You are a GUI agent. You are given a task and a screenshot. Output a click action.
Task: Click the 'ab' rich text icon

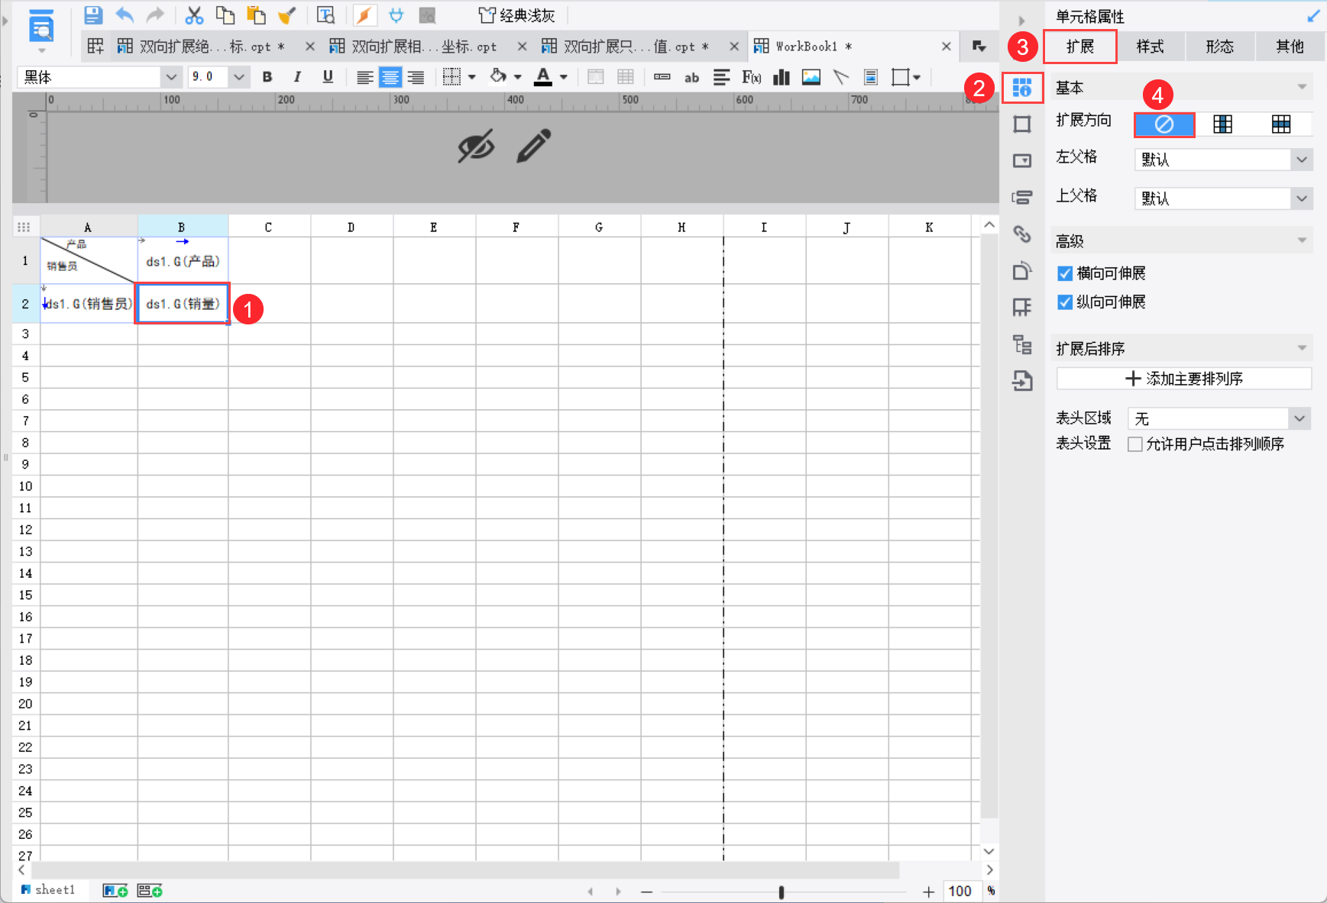click(x=691, y=77)
